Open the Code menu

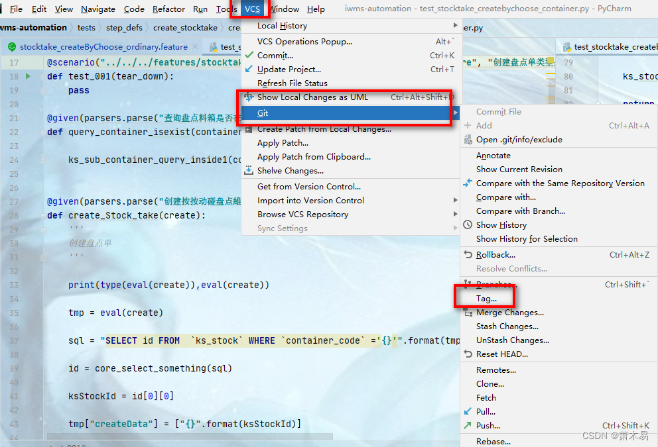coord(134,9)
